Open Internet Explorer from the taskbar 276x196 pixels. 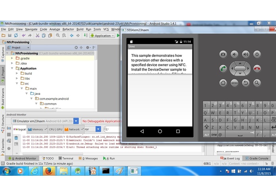pos(35,171)
